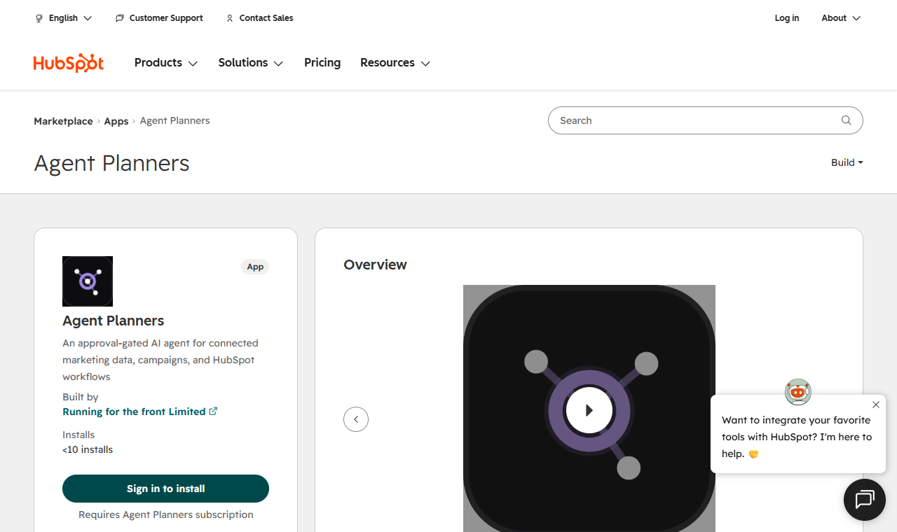Expand the Solutions menu
The image size is (897, 532).
251,63
